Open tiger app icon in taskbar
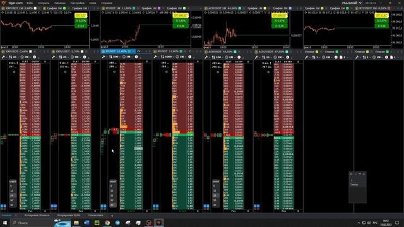Image resolution: width=404 pixels, height=227 pixels. click(158, 223)
